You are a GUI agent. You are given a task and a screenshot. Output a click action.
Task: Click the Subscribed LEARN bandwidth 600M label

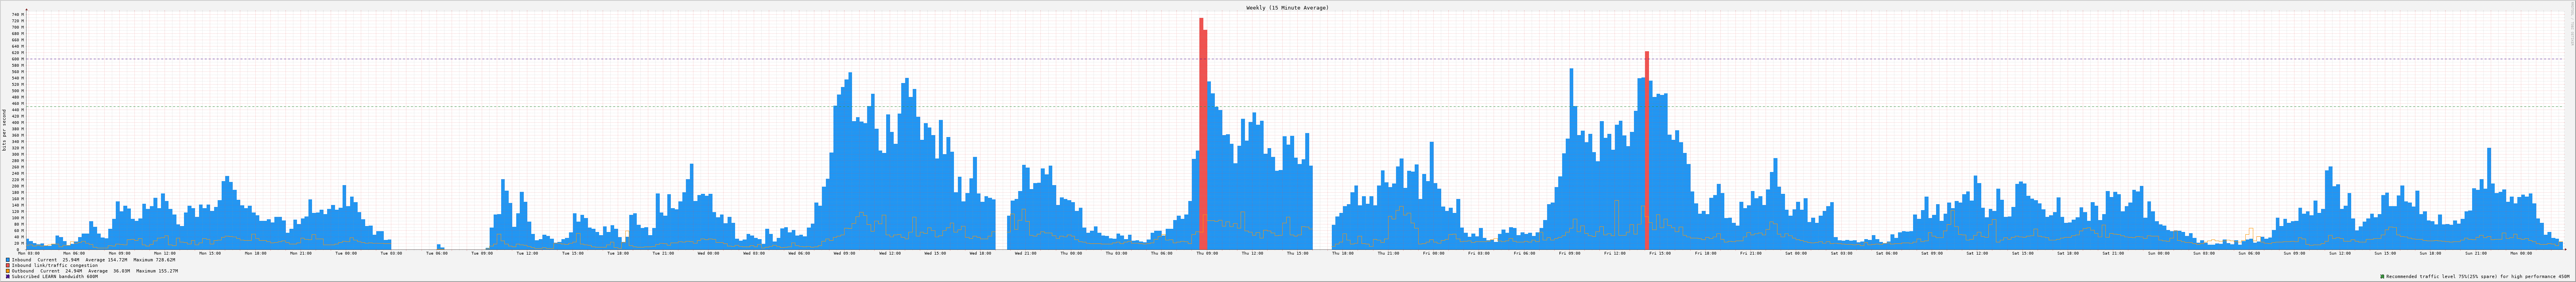[55, 276]
